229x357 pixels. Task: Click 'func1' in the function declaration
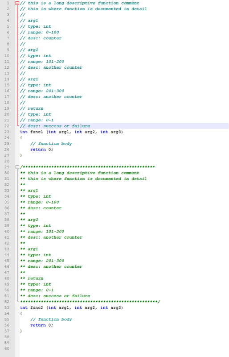(37, 132)
